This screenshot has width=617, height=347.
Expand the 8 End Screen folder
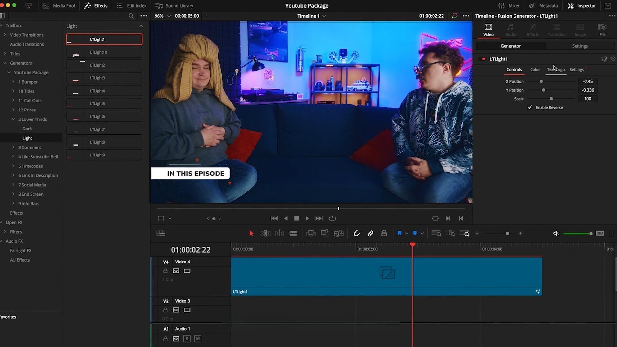[x=13, y=194]
